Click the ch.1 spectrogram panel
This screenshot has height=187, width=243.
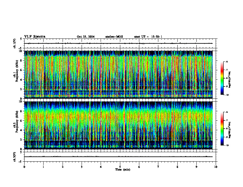click(x=118, y=75)
